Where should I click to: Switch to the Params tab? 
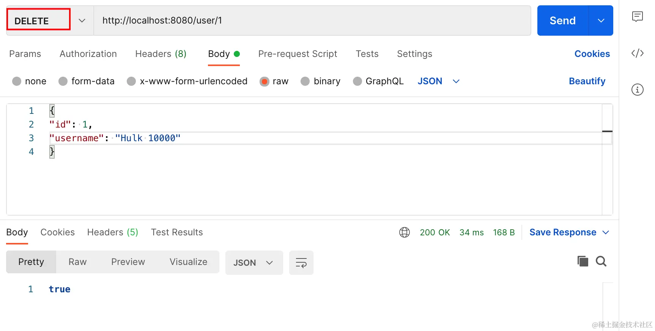pos(25,54)
